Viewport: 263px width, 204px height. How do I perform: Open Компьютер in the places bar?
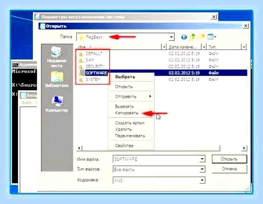pyautogui.click(x=57, y=104)
